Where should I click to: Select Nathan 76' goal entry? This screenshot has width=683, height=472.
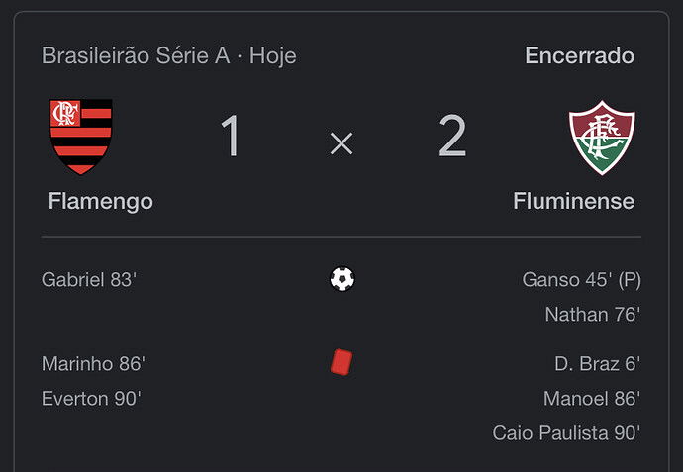[x=593, y=315]
